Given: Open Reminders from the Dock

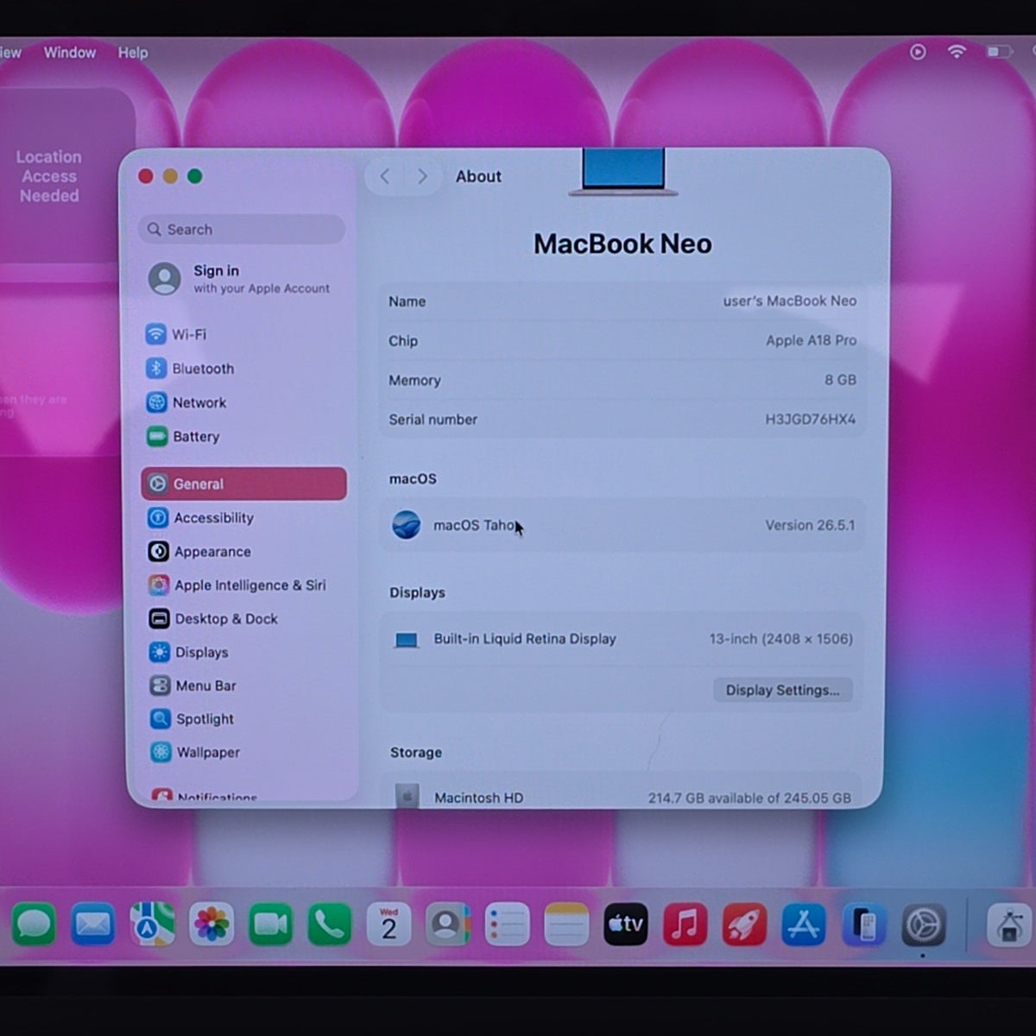Looking at the screenshot, I should click(507, 925).
